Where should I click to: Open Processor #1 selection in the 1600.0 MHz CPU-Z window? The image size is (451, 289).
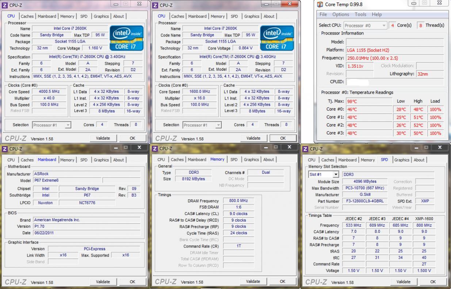(202, 125)
